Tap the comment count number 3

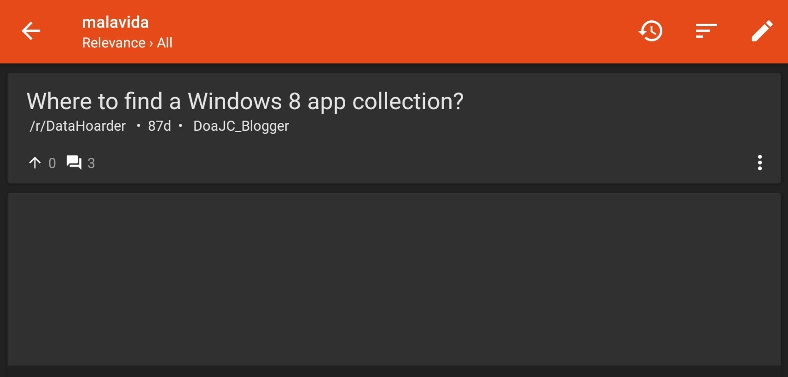91,163
